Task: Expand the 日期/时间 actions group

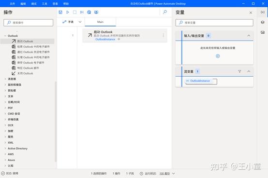Action: coord(5,102)
